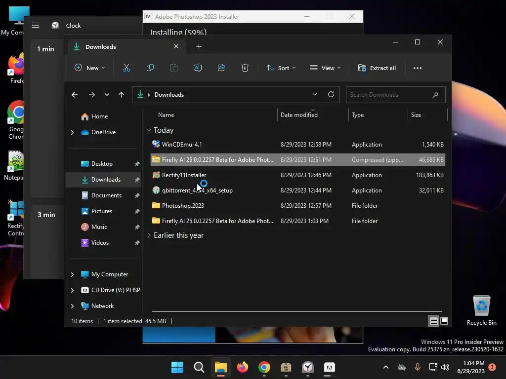Open recent locations dropdown arrow

(107, 95)
